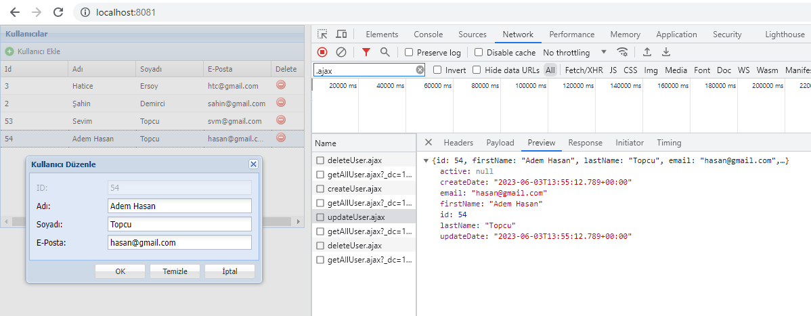Open the No throttling dropdown

pyautogui.click(x=575, y=52)
